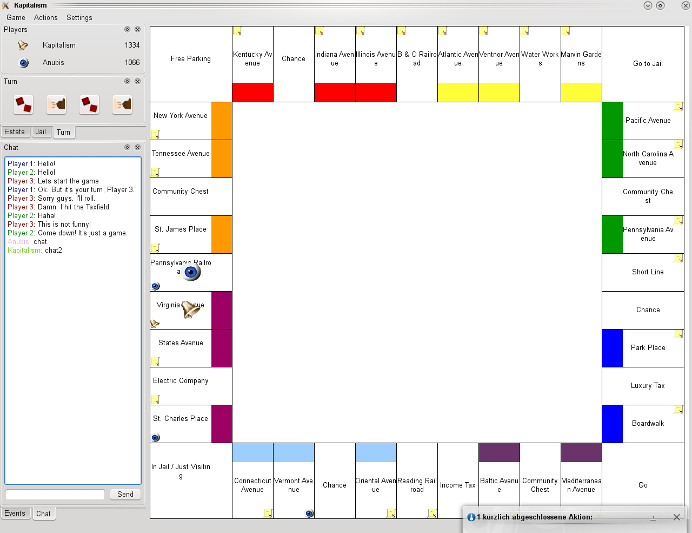The image size is (692, 533).
Task: Click the green color band of Pacific Avenue
Action: [x=613, y=121]
